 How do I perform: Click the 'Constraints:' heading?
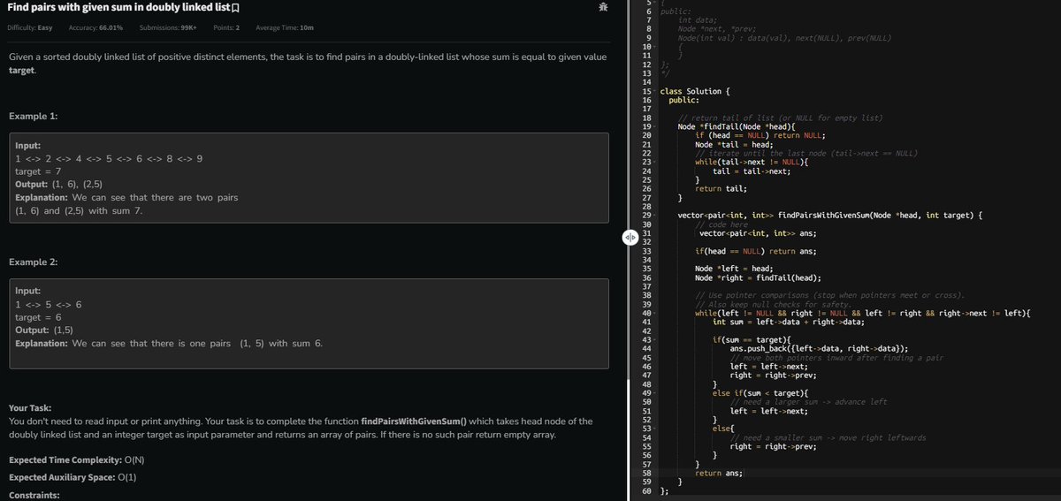point(34,496)
